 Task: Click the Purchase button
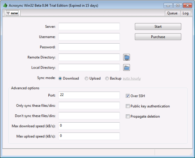(x=158, y=37)
